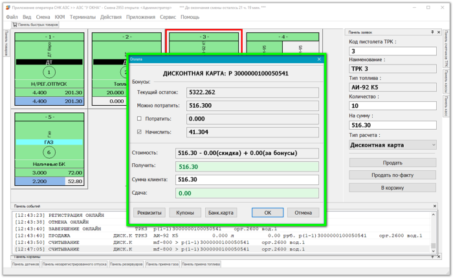This screenshot has height=278, width=453.
Task: Click the Количество field showing 10
Action: point(393,106)
